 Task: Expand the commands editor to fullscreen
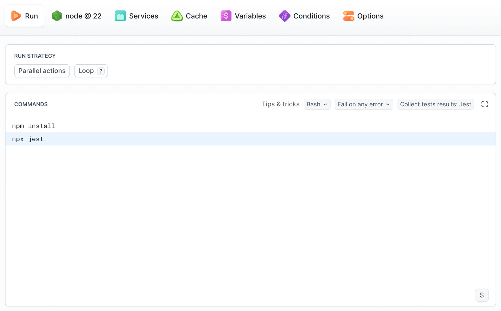tap(485, 104)
